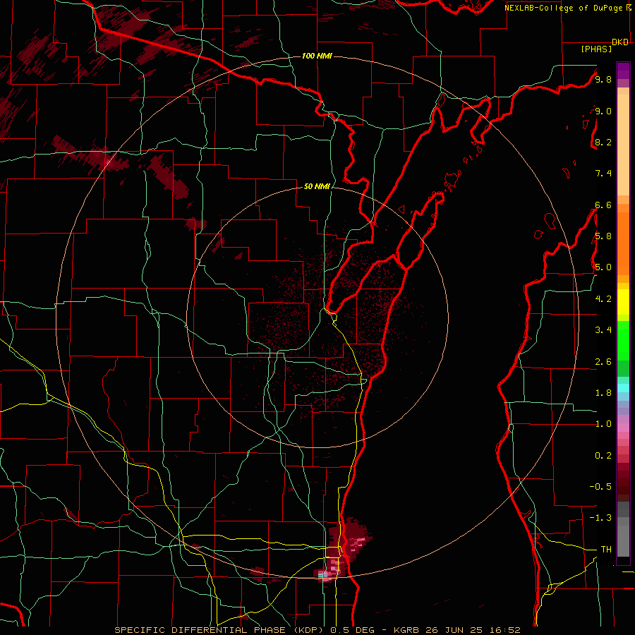
Task: Click the 0.5 DEG elevation text
Action: point(352,630)
